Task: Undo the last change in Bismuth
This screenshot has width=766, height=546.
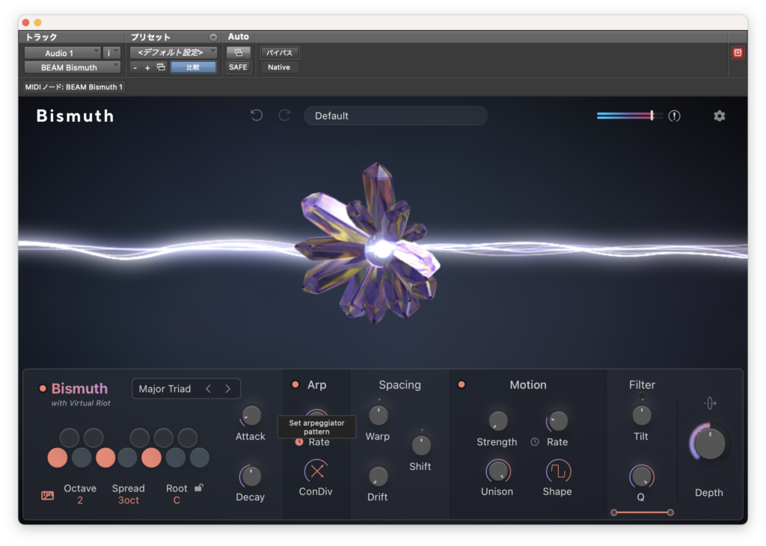Action: (x=257, y=115)
